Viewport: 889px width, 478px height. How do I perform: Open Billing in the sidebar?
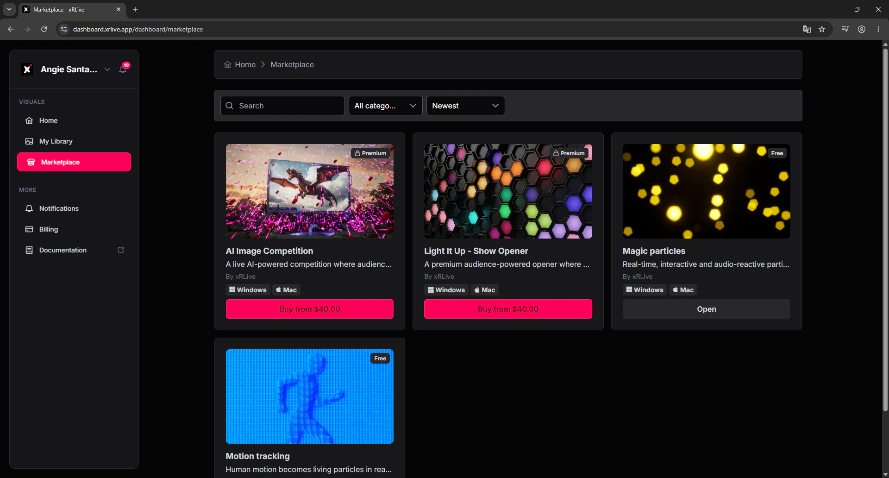[74, 229]
